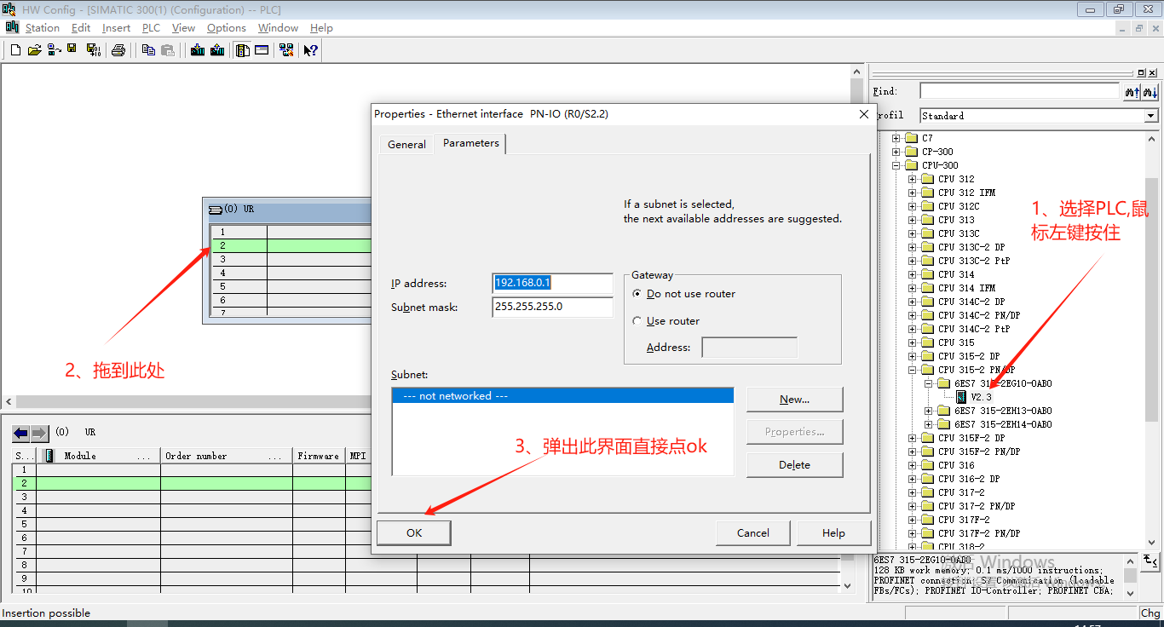The image size is (1164, 627).
Task: Open the Insert menu
Action: (117, 28)
